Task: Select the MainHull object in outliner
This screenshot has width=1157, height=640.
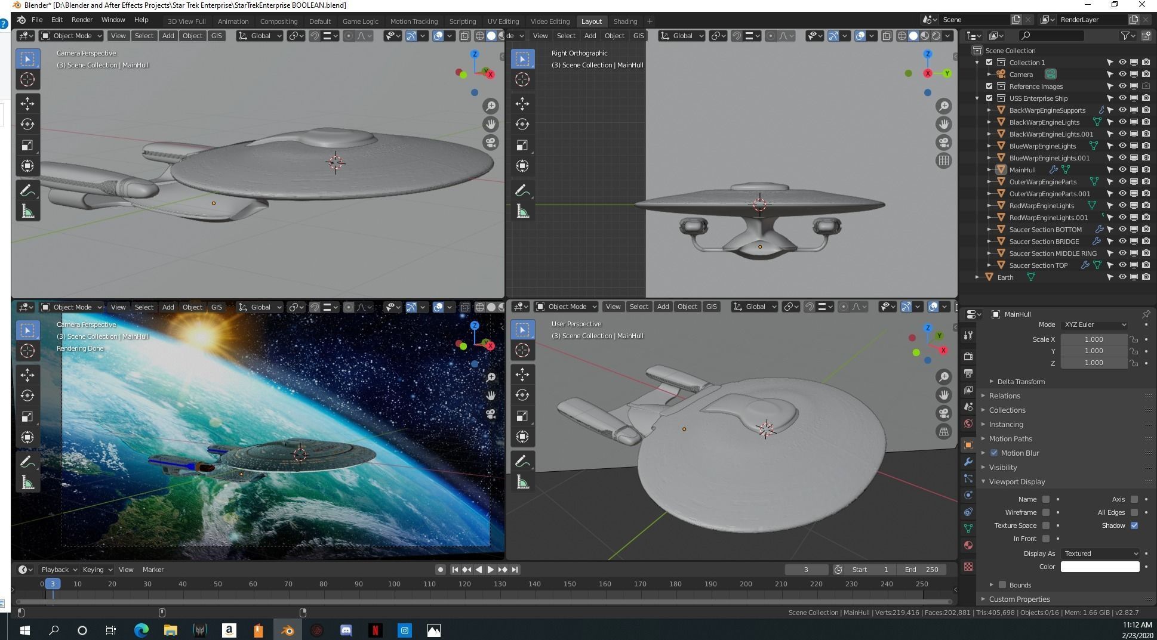Action: point(1022,170)
